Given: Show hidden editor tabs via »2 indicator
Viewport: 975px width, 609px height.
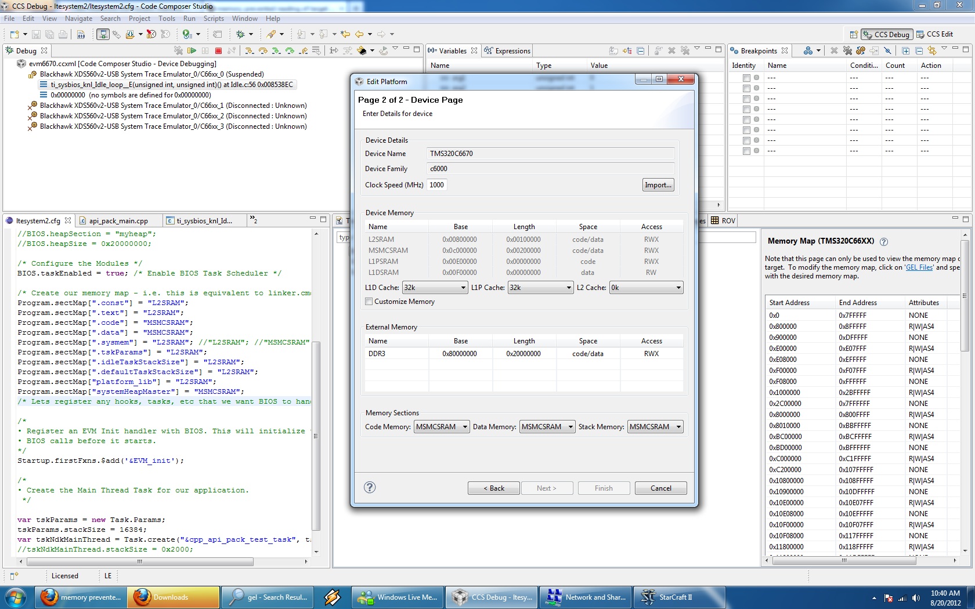Looking at the screenshot, I should click(254, 220).
